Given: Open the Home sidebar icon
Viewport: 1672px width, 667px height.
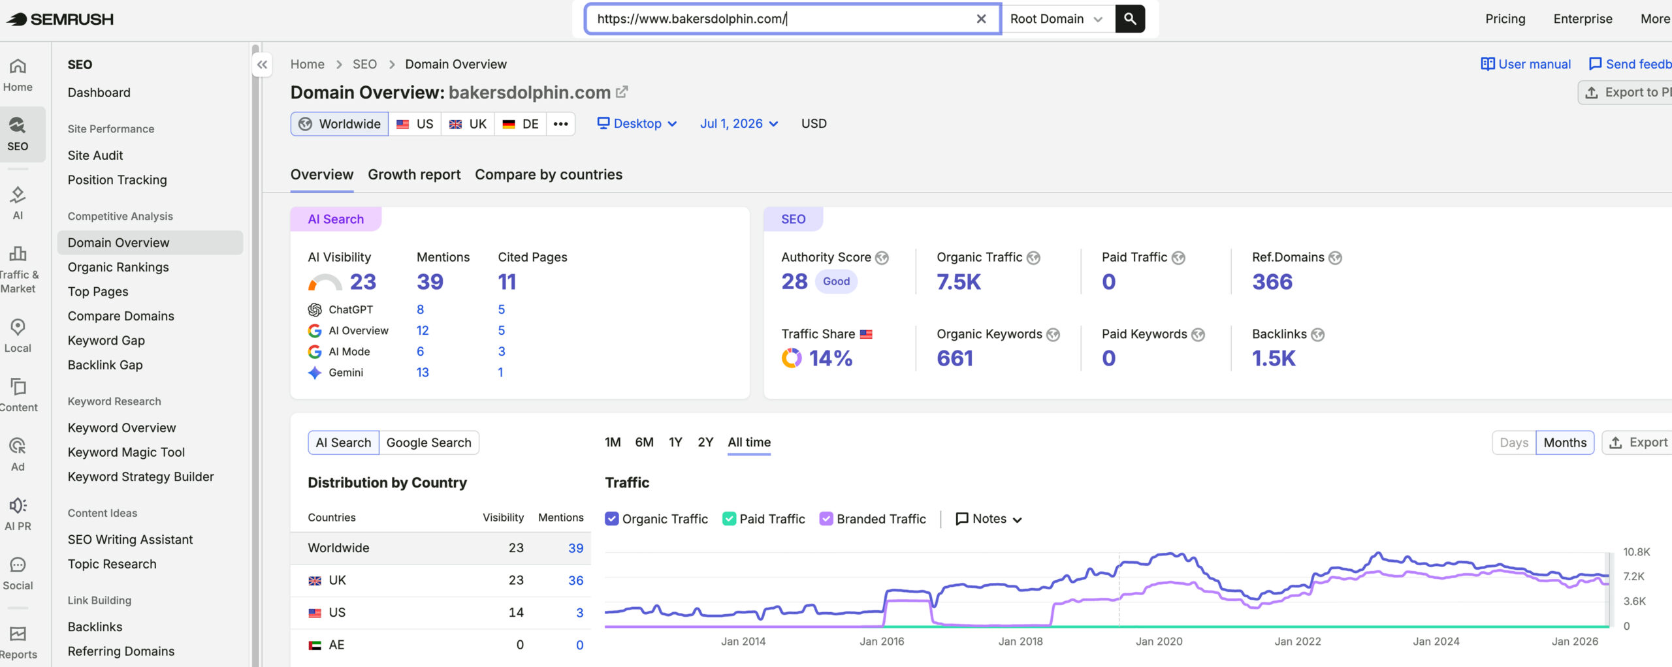Looking at the screenshot, I should [x=18, y=76].
